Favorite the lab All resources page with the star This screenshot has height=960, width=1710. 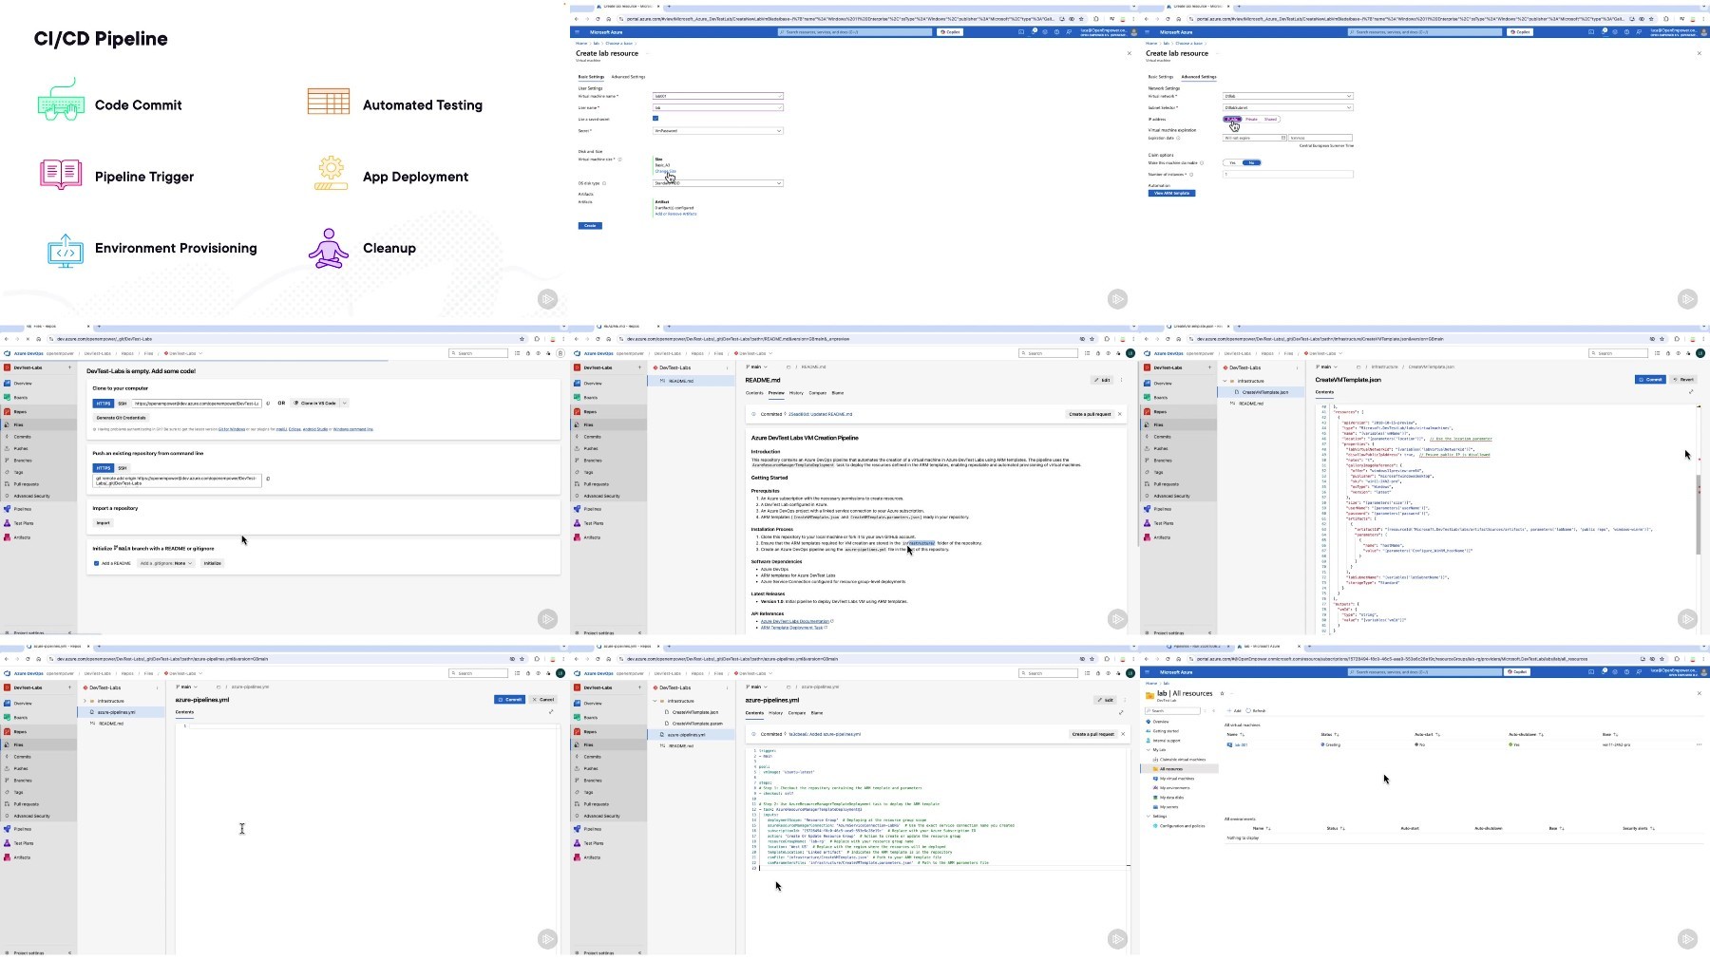(1222, 693)
